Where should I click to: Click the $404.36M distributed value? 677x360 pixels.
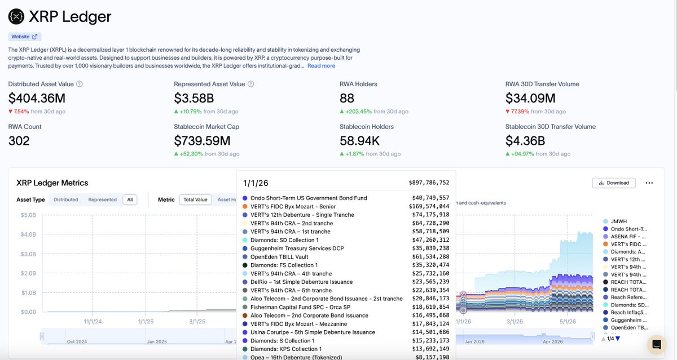[x=37, y=98]
